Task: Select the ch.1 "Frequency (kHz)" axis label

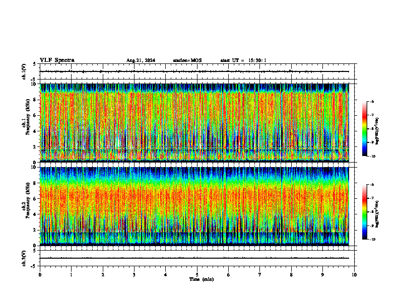Action: pyautogui.click(x=28, y=117)
